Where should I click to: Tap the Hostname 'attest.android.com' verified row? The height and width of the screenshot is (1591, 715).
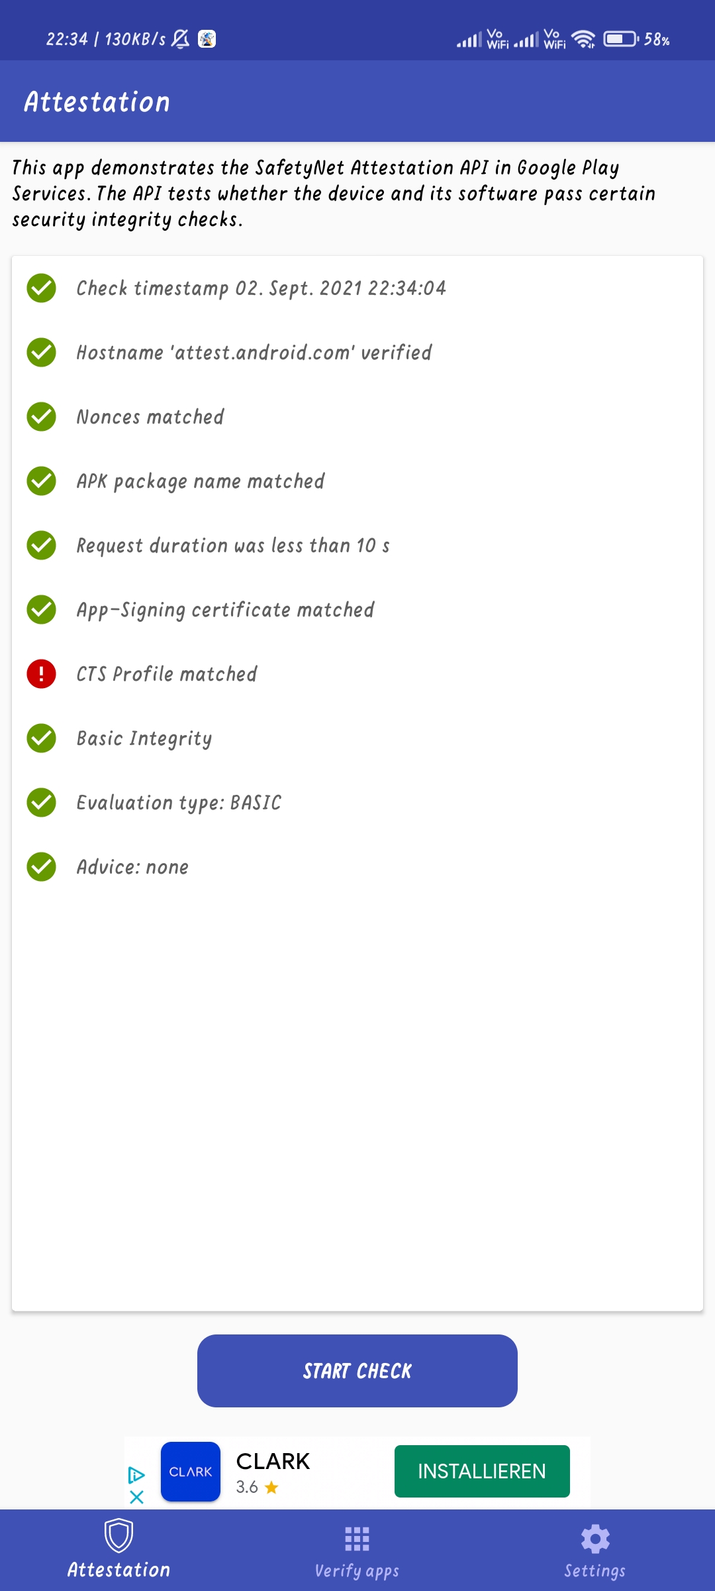coord(358,353)
